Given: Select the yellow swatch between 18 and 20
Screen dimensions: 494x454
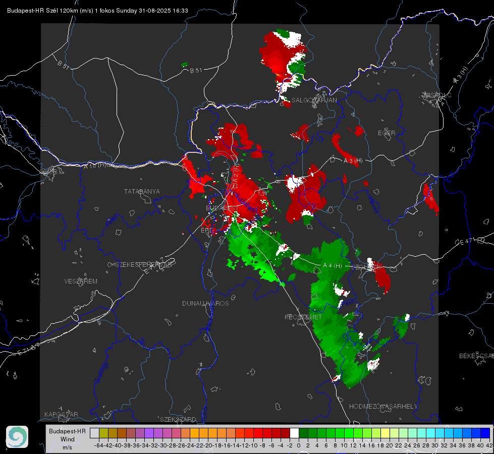Looking at the screenshot, I should coord(386,433).
